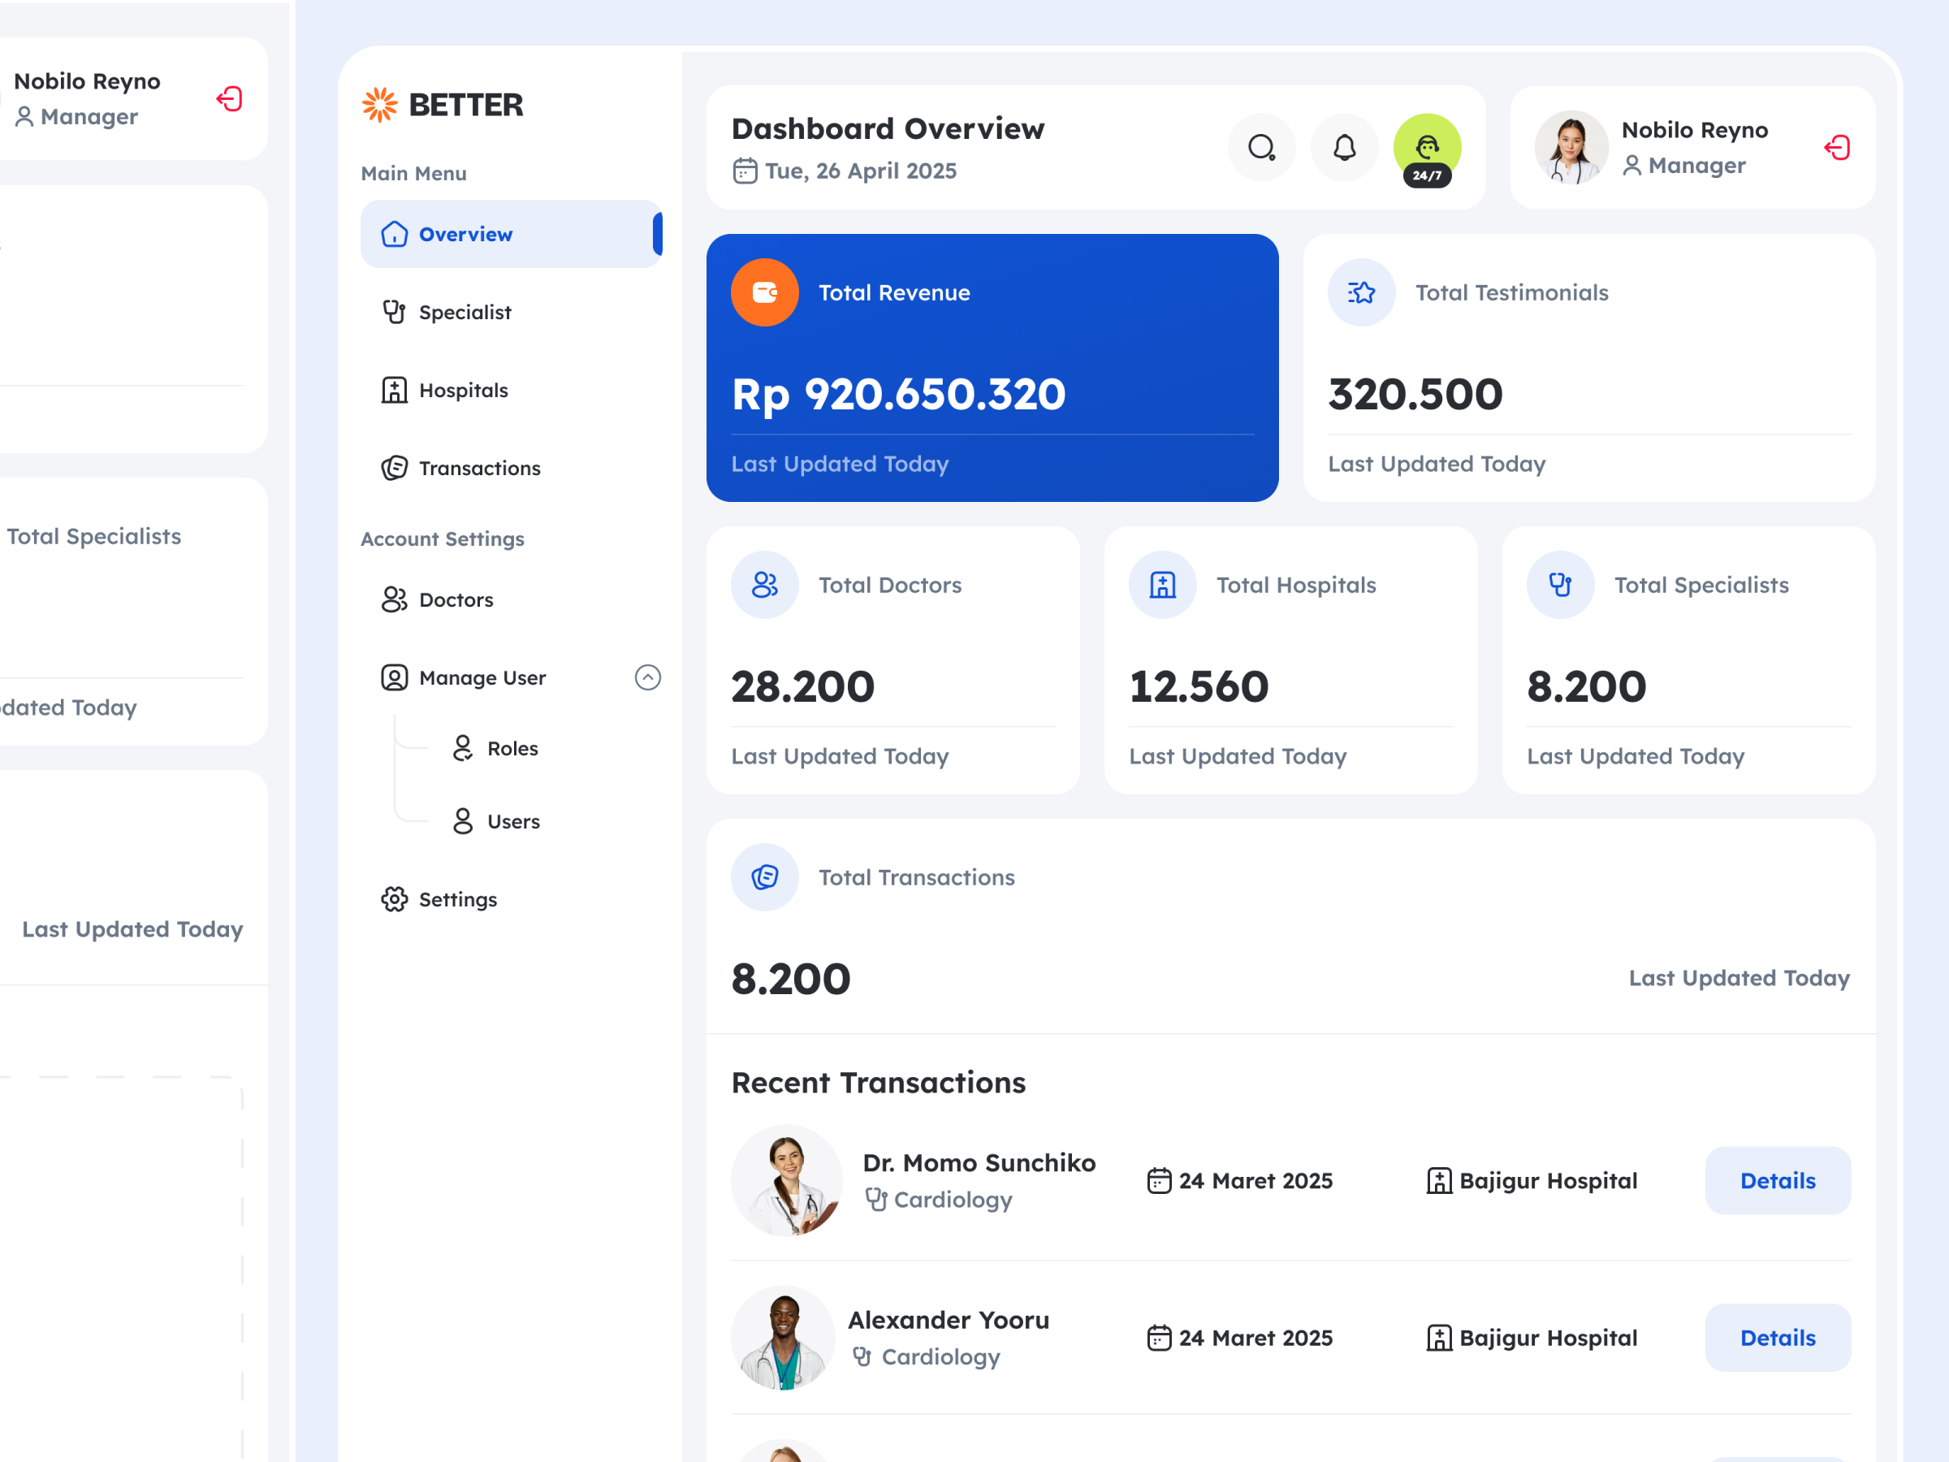The height and width of the screenshot is (1462, 1949).
Task: Open the Specialist menu item
Action: (x=511, y=312)
